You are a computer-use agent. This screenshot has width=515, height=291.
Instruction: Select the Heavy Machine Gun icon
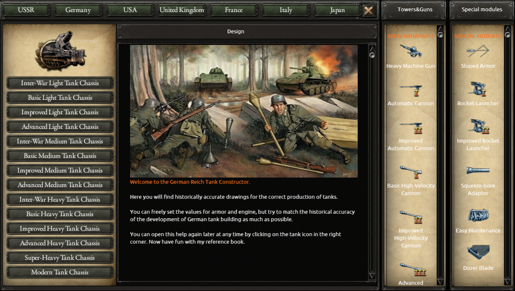coord(410,51)
